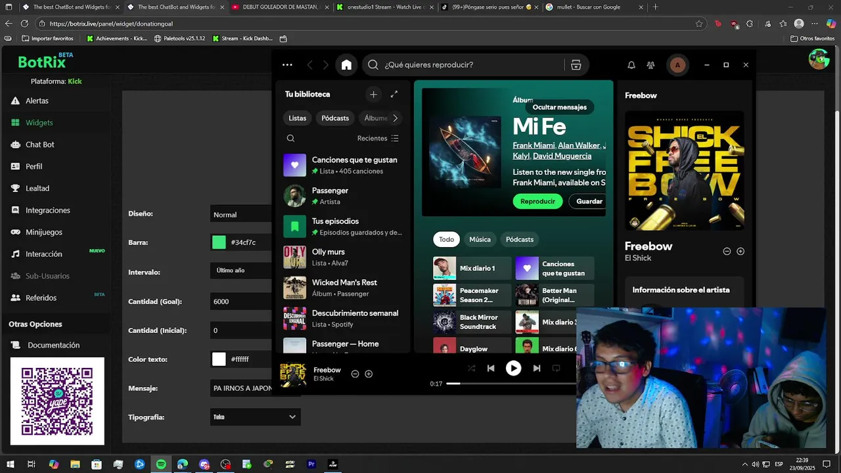
Task: Seek on Spotify playback progress bar
Action: 511,384
